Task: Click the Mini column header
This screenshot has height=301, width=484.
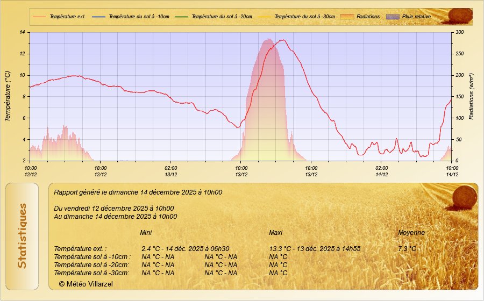Action: coord(146,233)
